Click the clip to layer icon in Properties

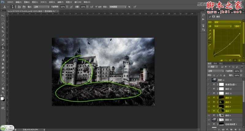click(221, 60)
